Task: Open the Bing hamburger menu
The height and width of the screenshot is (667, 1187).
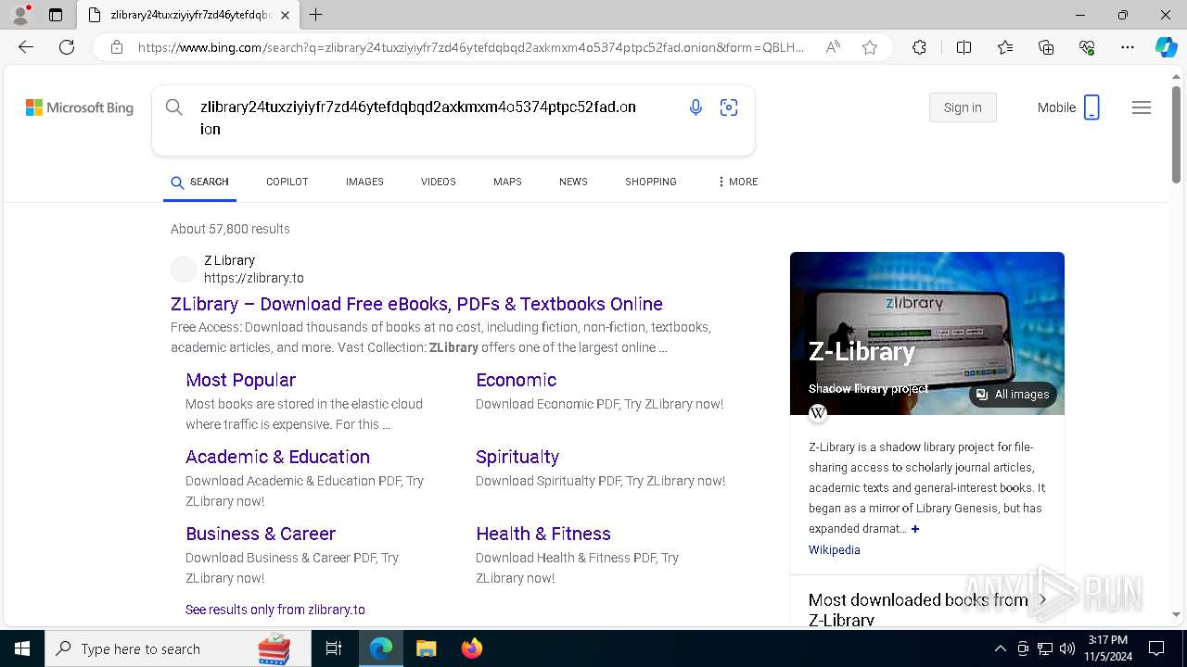Action: 1142,107
